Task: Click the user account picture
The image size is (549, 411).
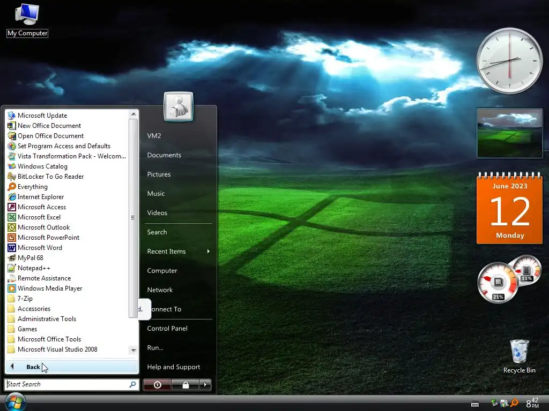Action: pyautogui.click(x=178, y=106)
